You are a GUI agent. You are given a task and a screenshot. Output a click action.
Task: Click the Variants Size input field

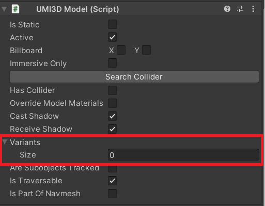183,155
